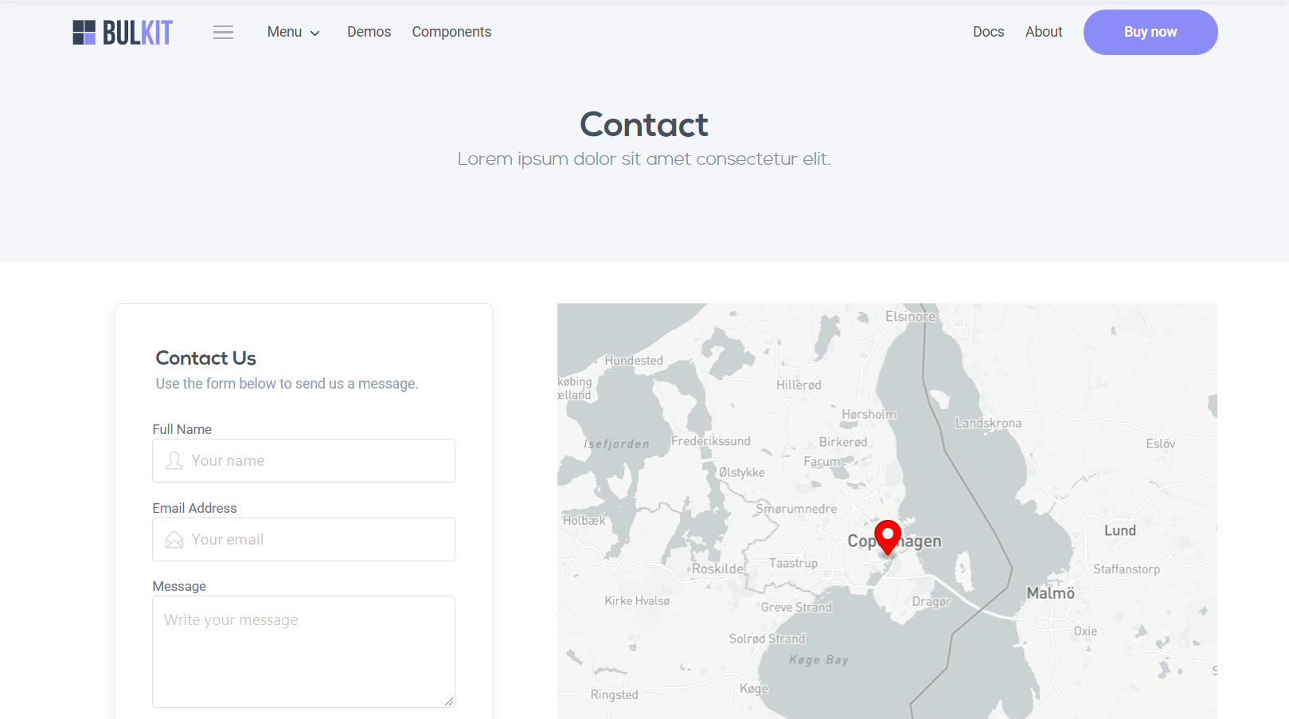
Task: Click the envelope icon in email field
Action: tap(174, 540)
